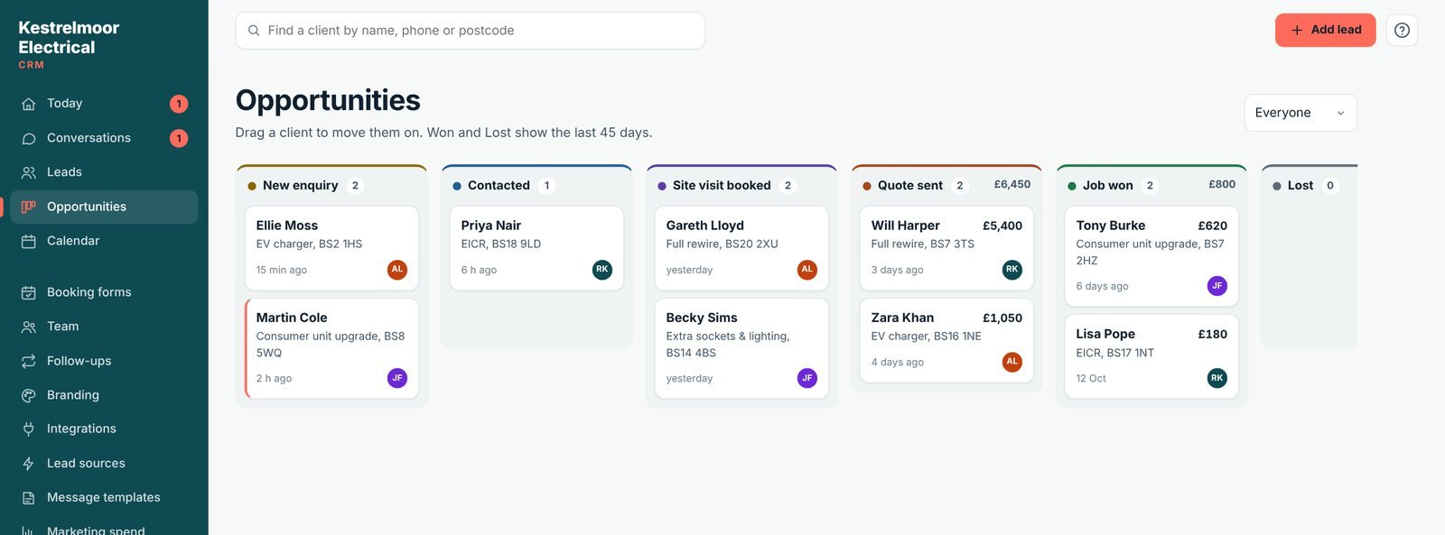Click the Follow-ups arrows icon

click(29, 361)
